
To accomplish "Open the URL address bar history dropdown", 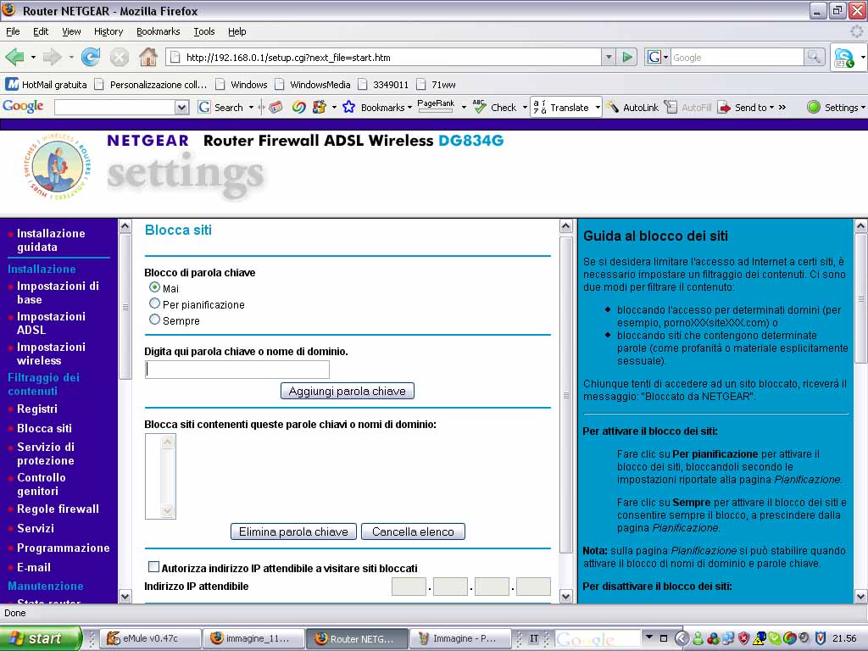I will pos(608,58).
